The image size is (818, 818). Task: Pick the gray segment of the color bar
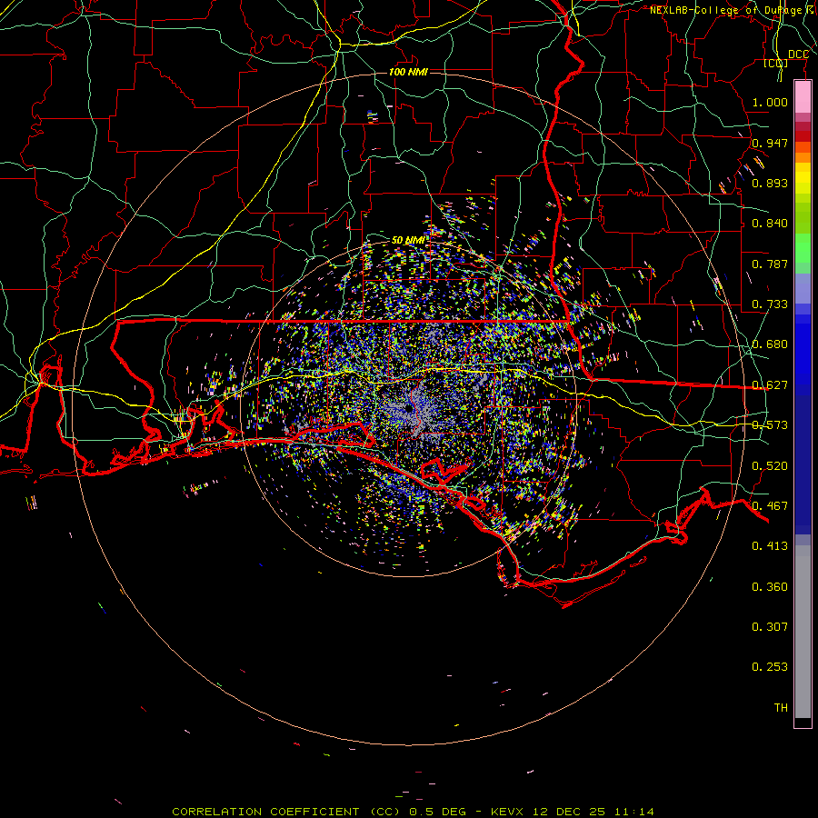tap(803, 632)
